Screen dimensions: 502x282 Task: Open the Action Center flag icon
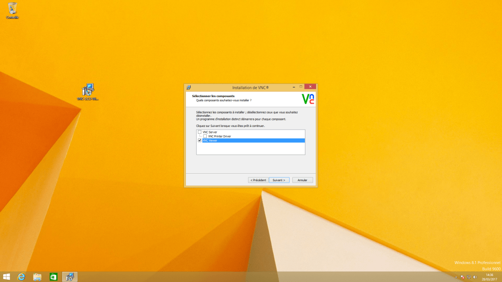(462, 277)
